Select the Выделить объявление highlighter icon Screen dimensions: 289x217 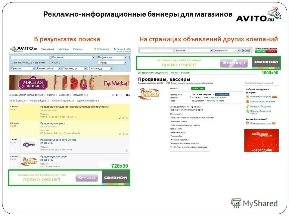point(247,106)
